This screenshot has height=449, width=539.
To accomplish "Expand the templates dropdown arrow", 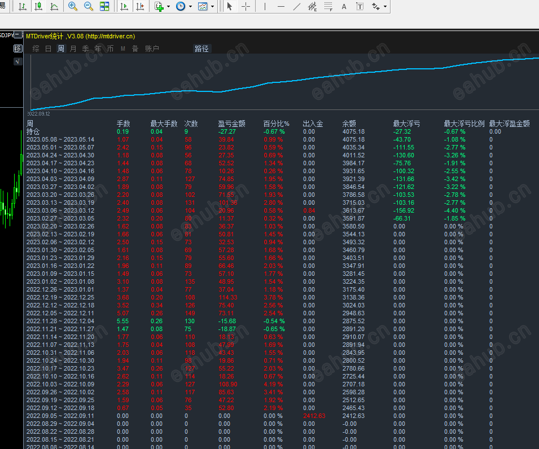I will [212, 7].
